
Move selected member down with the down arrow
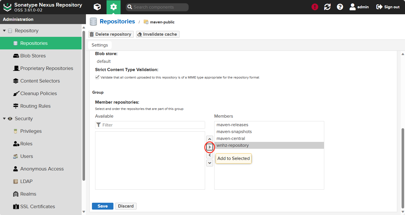click(210, 163)
